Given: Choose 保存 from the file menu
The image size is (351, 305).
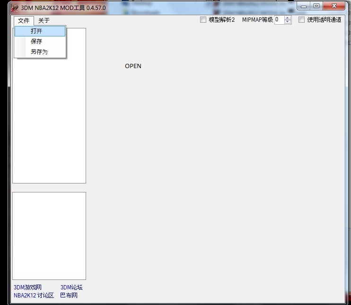Looking at the screenshot, I should coord(40,42).
